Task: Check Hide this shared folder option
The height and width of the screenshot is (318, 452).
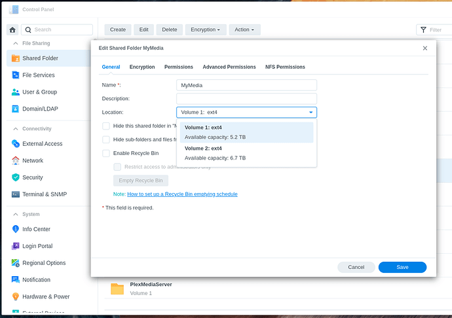Action: coord(106,126)
